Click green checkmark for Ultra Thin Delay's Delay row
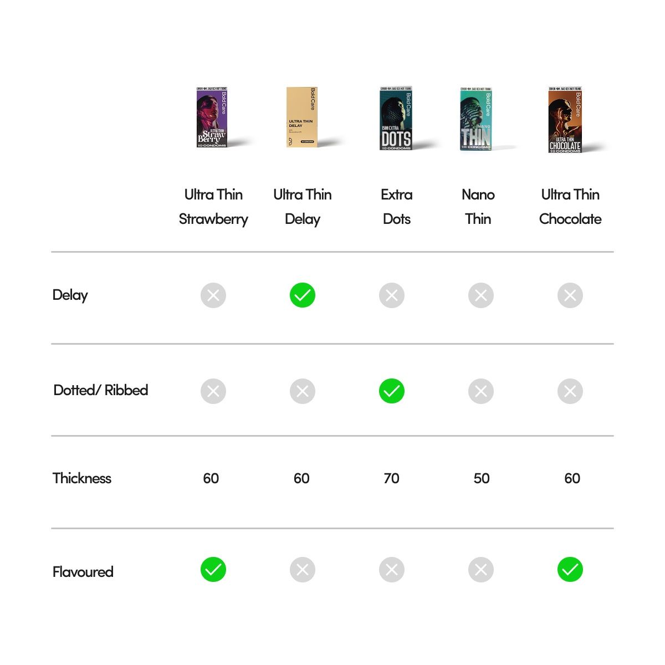This screenshot has width=665, height=665. (303, 295)
